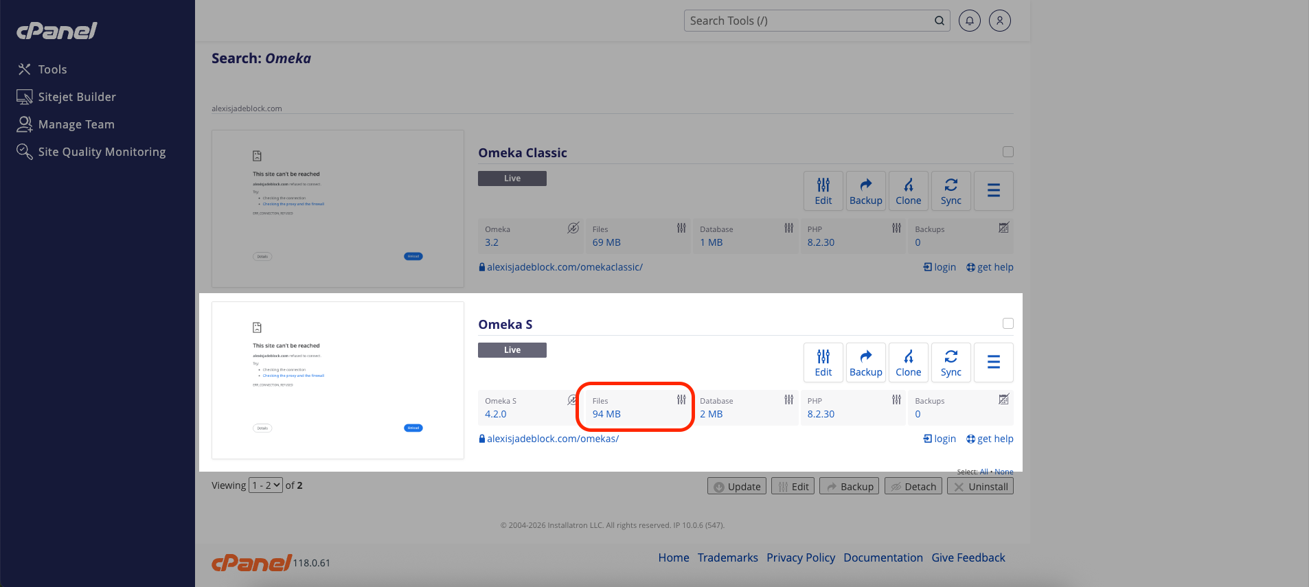Click Edit for Omeka S
The height and width of the screenshot is (587, 1309).
point(823,362)
